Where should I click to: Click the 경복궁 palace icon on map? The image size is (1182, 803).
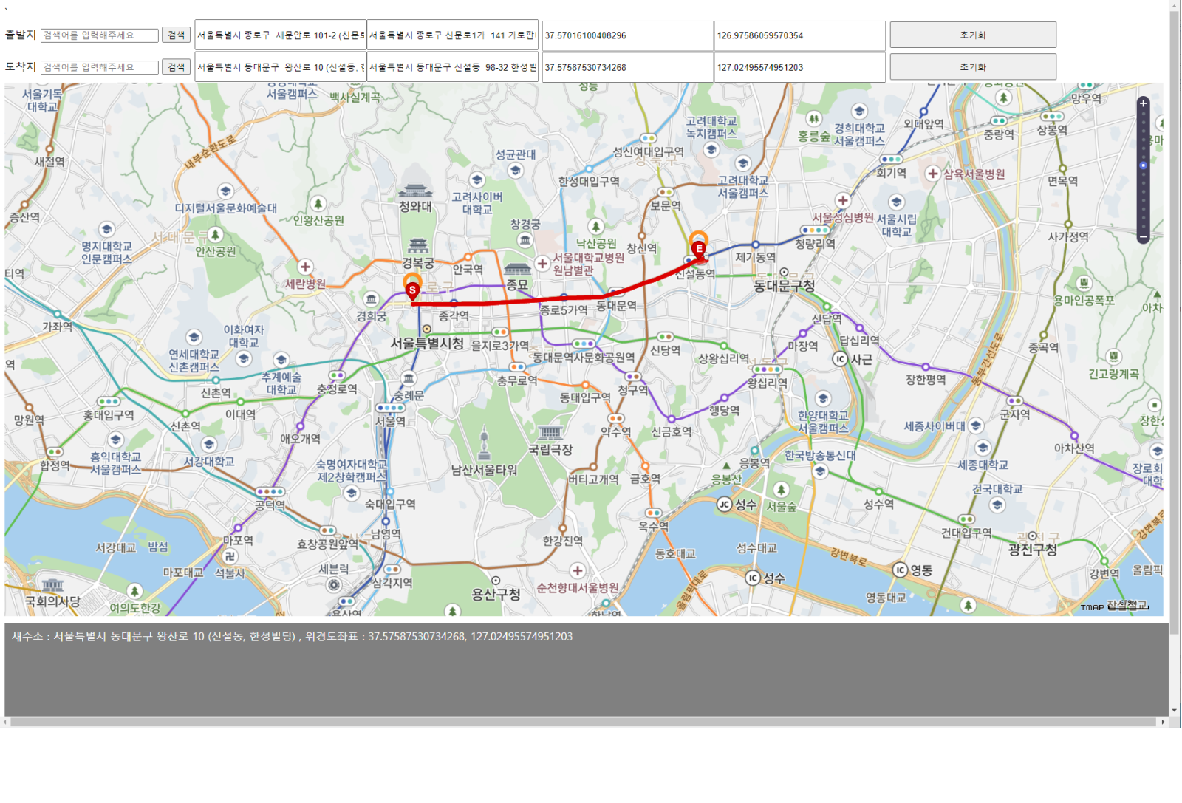[x=418, y=245]
